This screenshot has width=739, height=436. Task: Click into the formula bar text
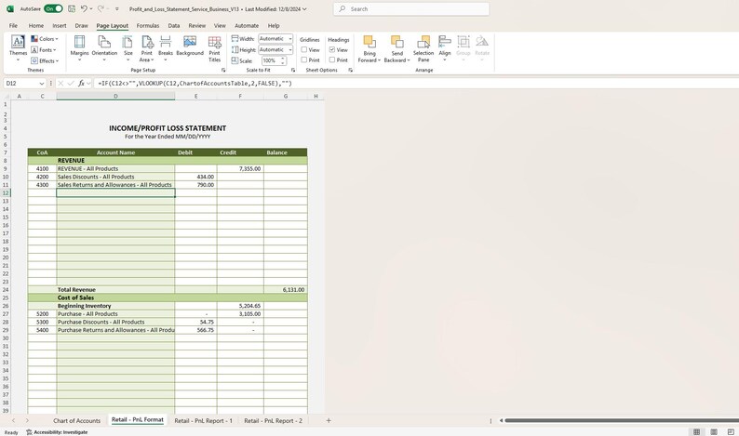pyautogui.click(x=415, y=84)
